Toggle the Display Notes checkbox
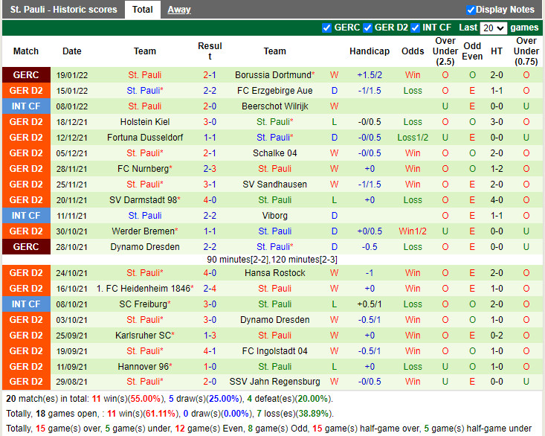This screenshot has height=436, width=545. pyautogui.click(x=471, y=10)
